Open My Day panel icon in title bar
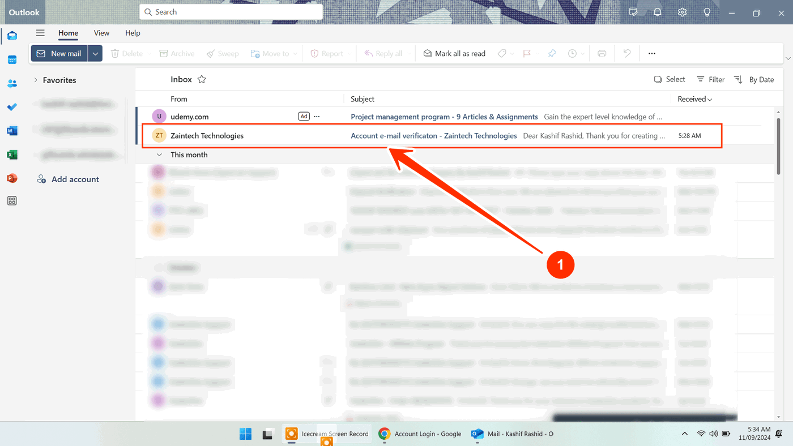 point(633,12)
